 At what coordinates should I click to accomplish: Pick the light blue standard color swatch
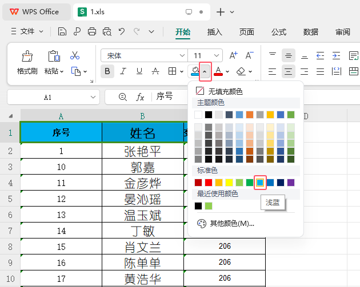click(x=260, y=183)
